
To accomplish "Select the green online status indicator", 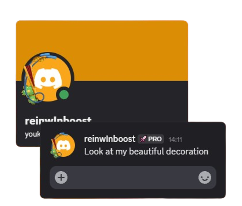I will pos(64,95).
